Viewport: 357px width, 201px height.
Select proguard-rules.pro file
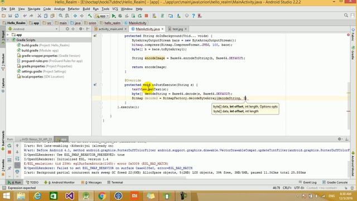click(50, 61)
